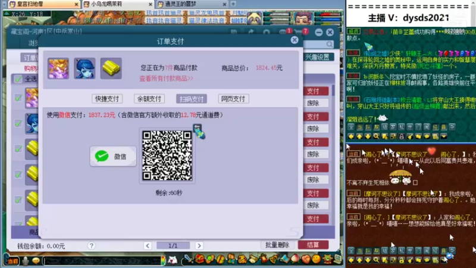Viewport: 476px width, 268px height.
Task: Select the 网页支付 payment tab
Action: point(233,99)
